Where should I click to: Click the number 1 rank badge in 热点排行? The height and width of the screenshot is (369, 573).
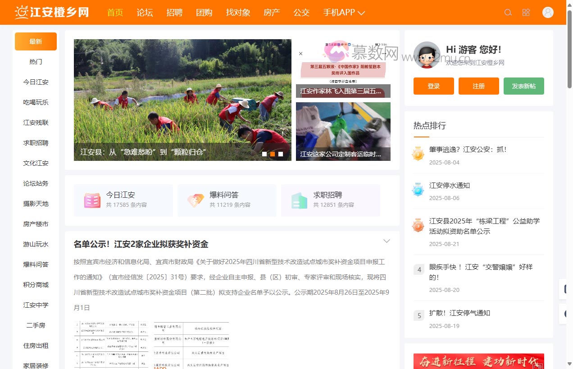(x=418, y=153)
